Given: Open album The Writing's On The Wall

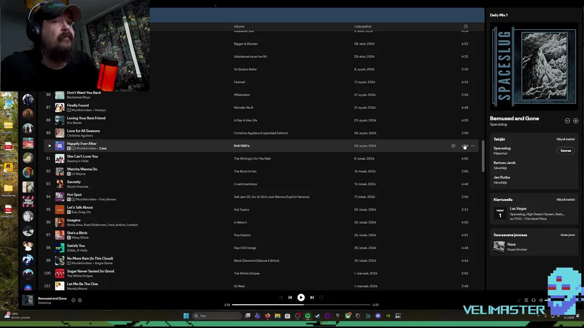Looking at the screenshot, I should point(252,159).
